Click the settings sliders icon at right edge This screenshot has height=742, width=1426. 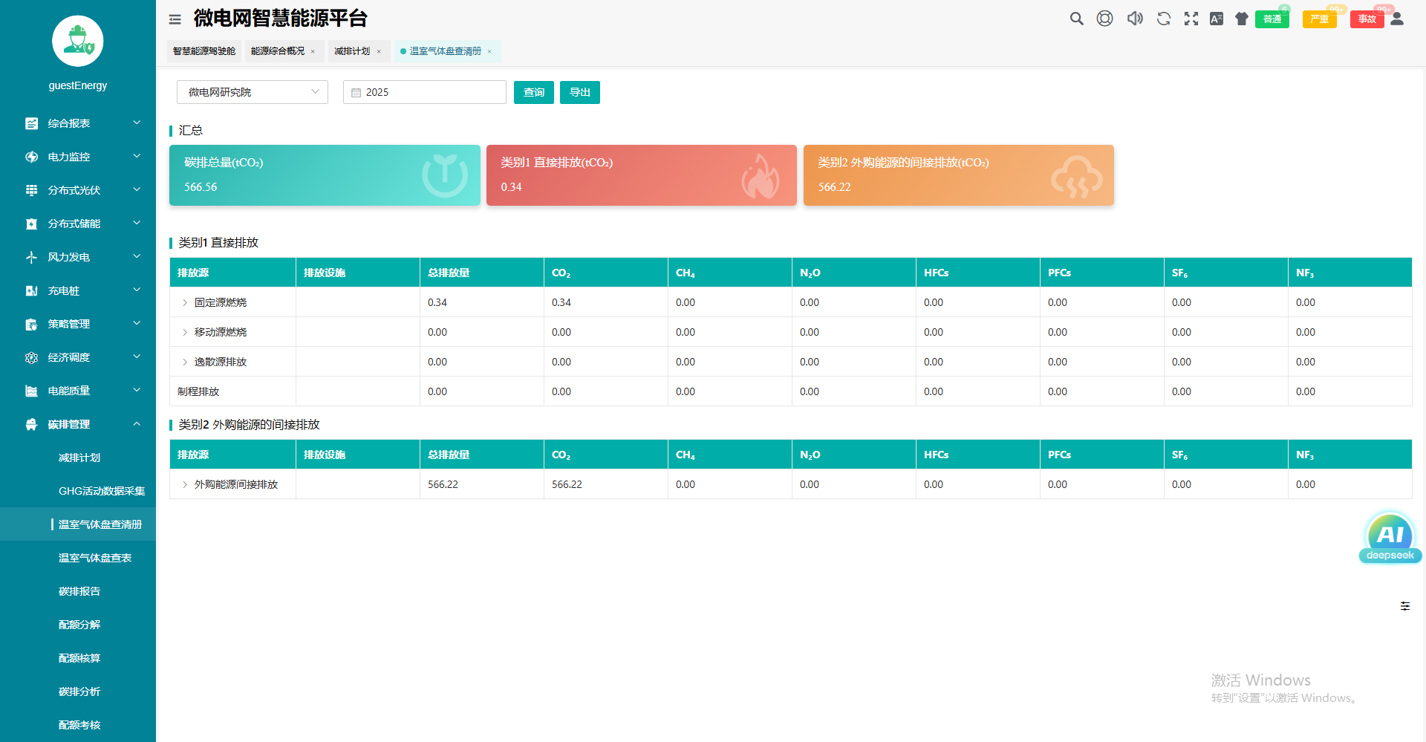coord(1405,606)
